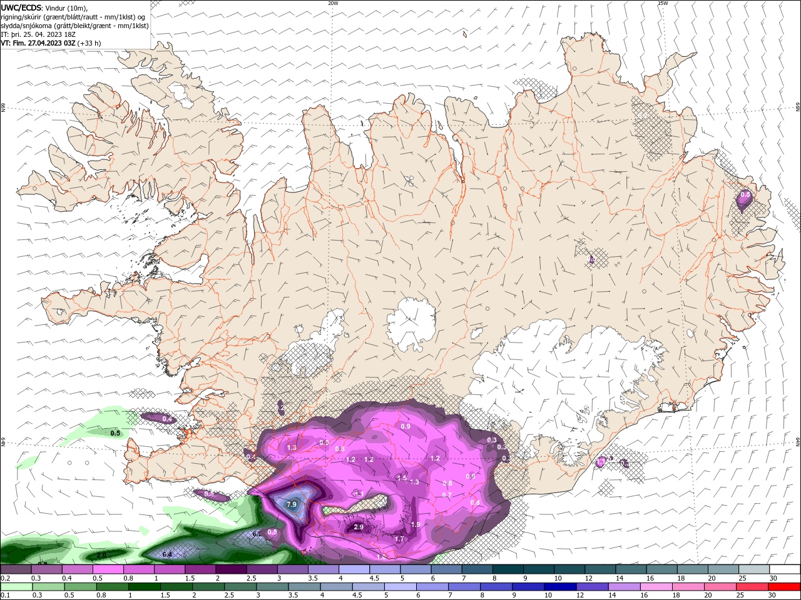Click the purple 0.5 snow patch in east Iceland
This screenshot has height=600, width=801.
pyautogui.click(x=745, y=199)
